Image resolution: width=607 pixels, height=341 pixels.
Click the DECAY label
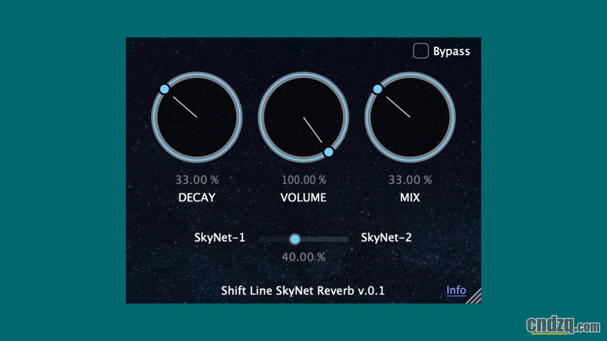tap(197, 197)
